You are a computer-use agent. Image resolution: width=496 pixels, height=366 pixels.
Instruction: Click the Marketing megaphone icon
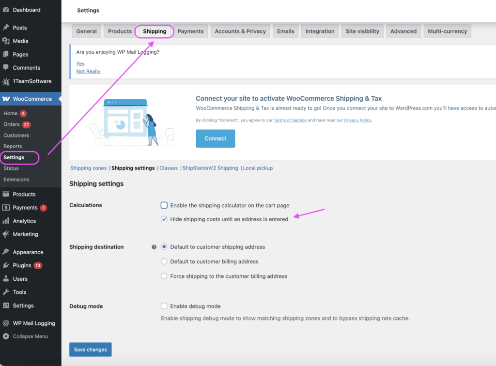6,234
